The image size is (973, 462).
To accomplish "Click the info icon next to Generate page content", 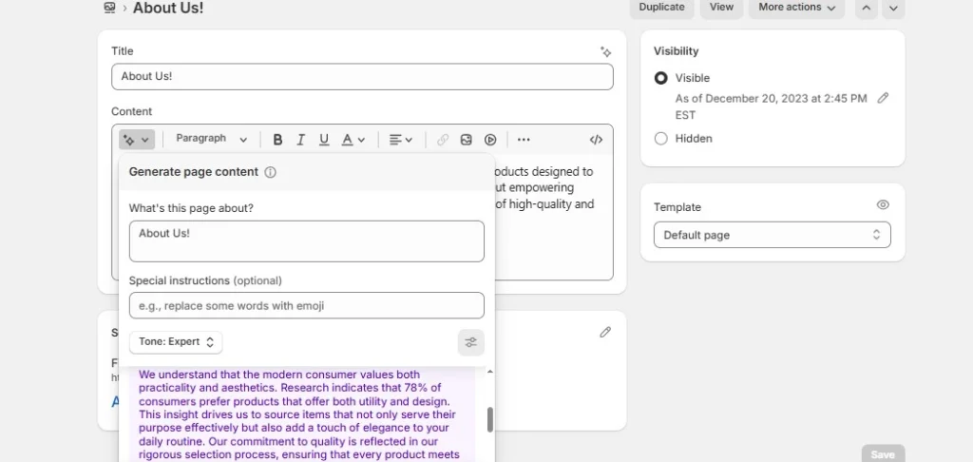I will pos(270,173).
